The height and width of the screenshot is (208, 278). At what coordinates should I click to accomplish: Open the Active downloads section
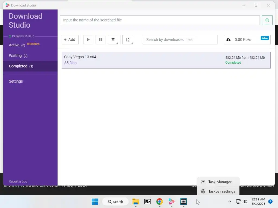click(30, 45)
